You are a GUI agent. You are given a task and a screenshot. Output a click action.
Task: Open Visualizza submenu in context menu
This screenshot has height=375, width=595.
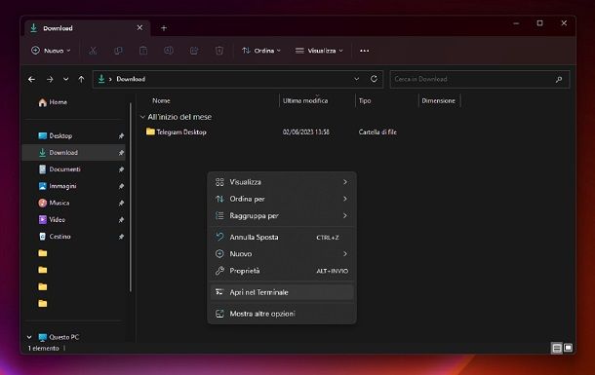[x=282, y=182]
